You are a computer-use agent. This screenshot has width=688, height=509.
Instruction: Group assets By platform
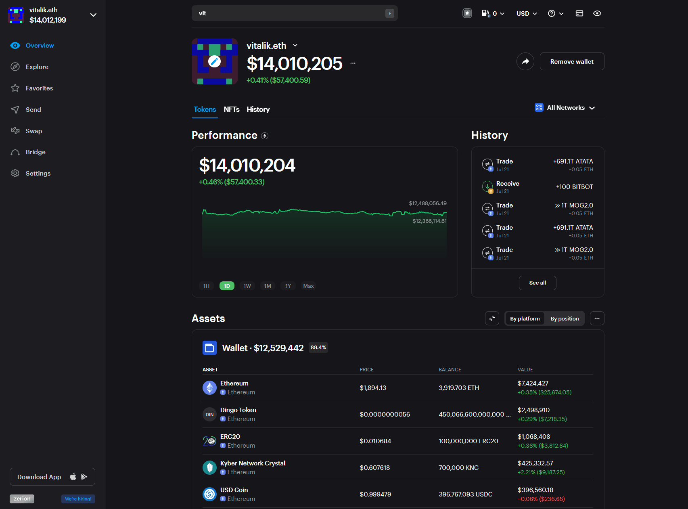click(525, 318)
